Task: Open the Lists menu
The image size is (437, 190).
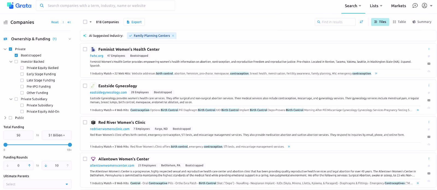Action: tap(376, 6)
